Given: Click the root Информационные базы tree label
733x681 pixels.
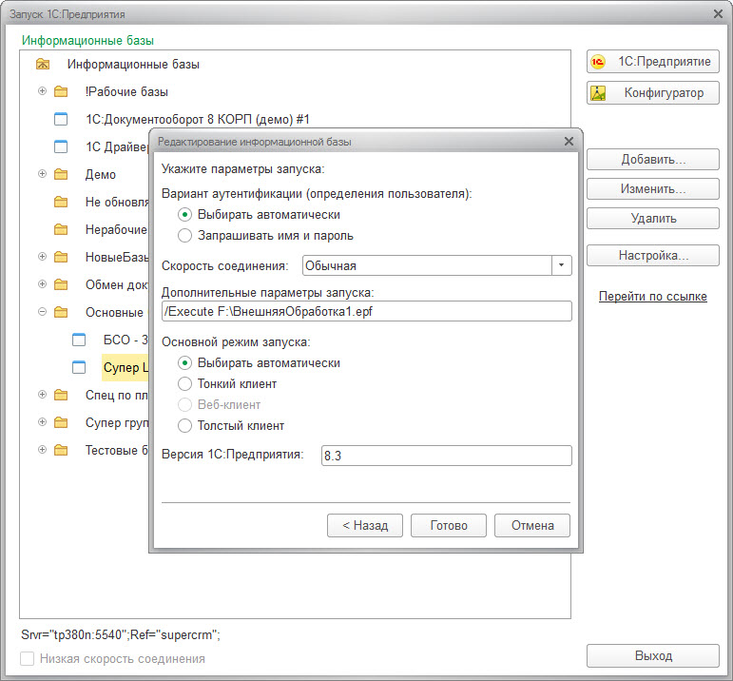Looking at the screenshot, I should 133,64.
